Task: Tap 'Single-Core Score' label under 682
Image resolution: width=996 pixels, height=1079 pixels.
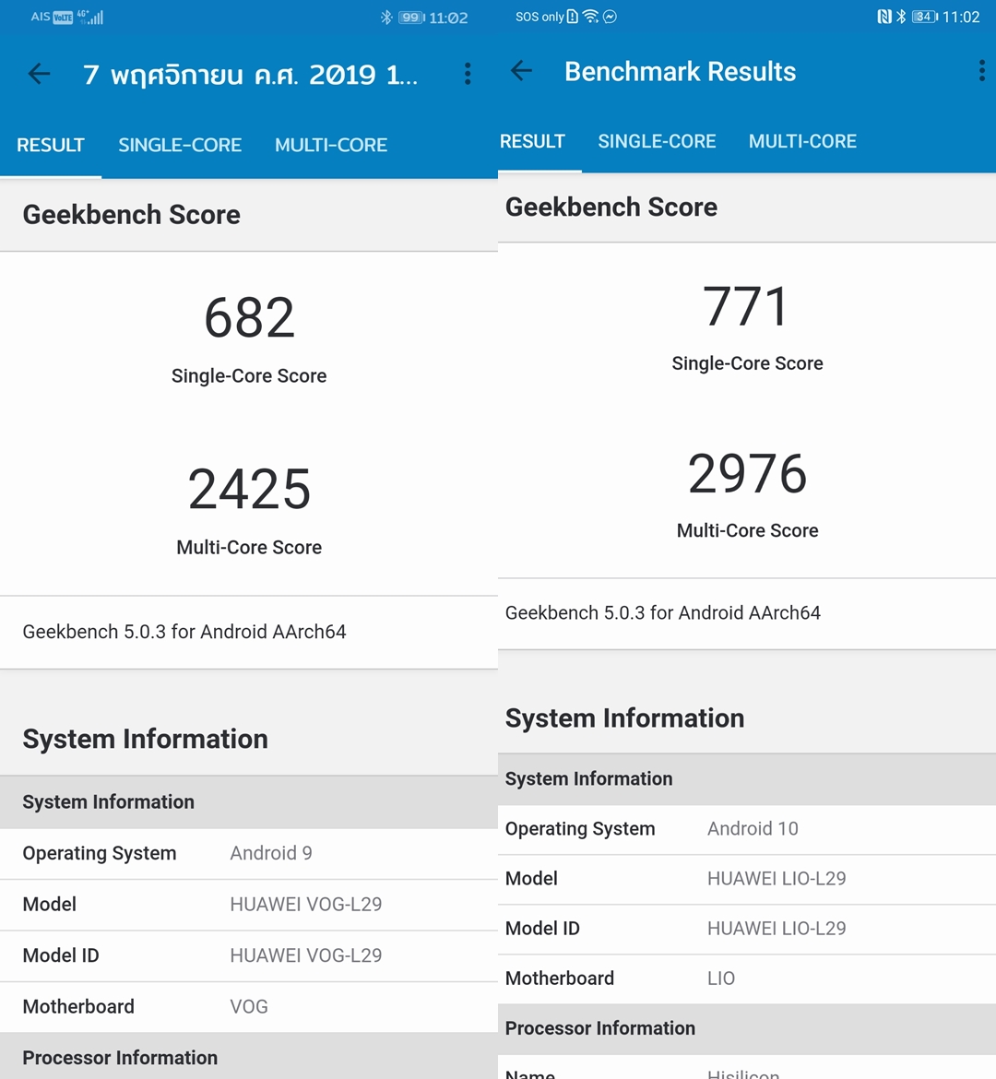Action: (249, 375)
